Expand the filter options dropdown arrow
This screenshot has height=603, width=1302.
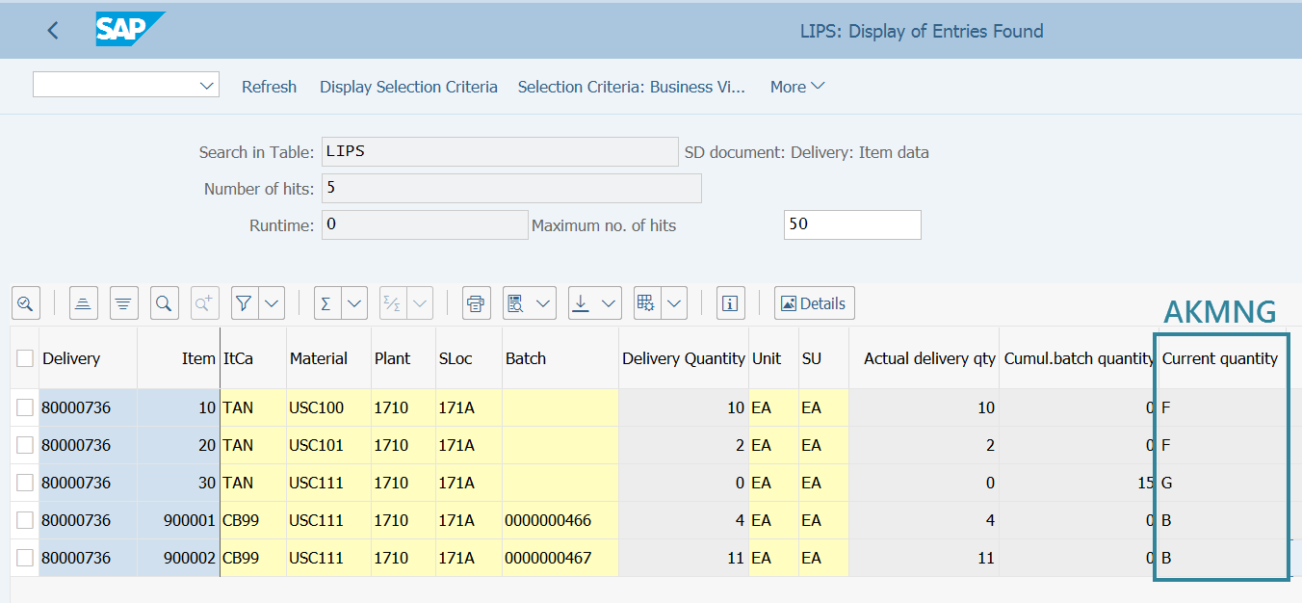click(x=273, y=303)
